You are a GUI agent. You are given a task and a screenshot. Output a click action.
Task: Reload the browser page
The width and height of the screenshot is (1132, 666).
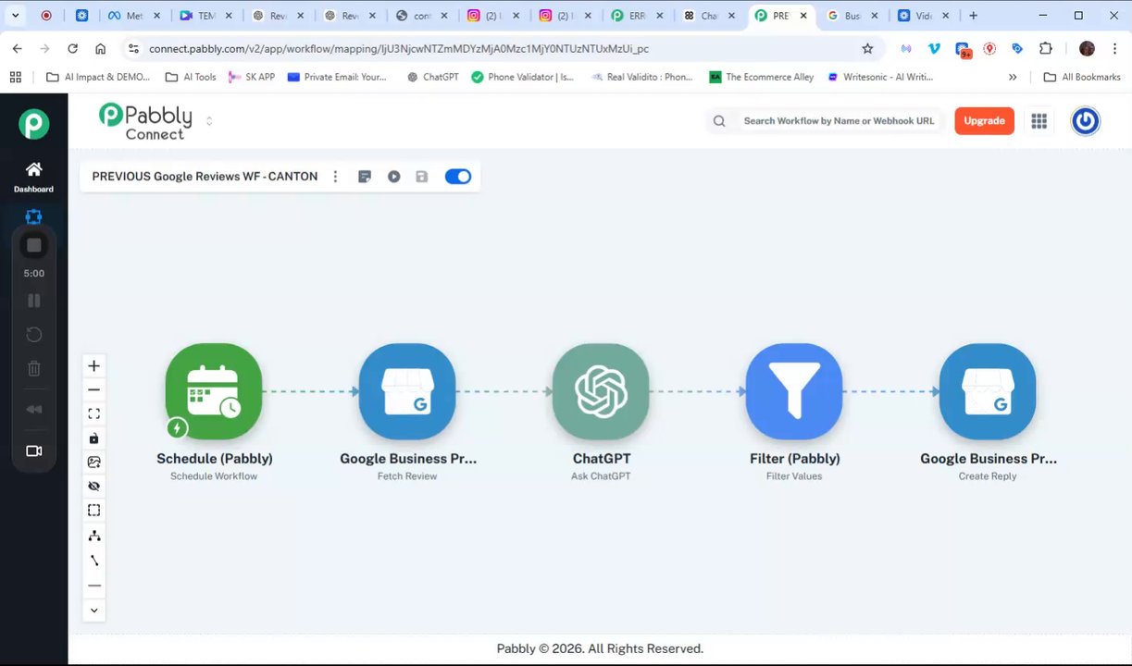click(x=72, y=49)
